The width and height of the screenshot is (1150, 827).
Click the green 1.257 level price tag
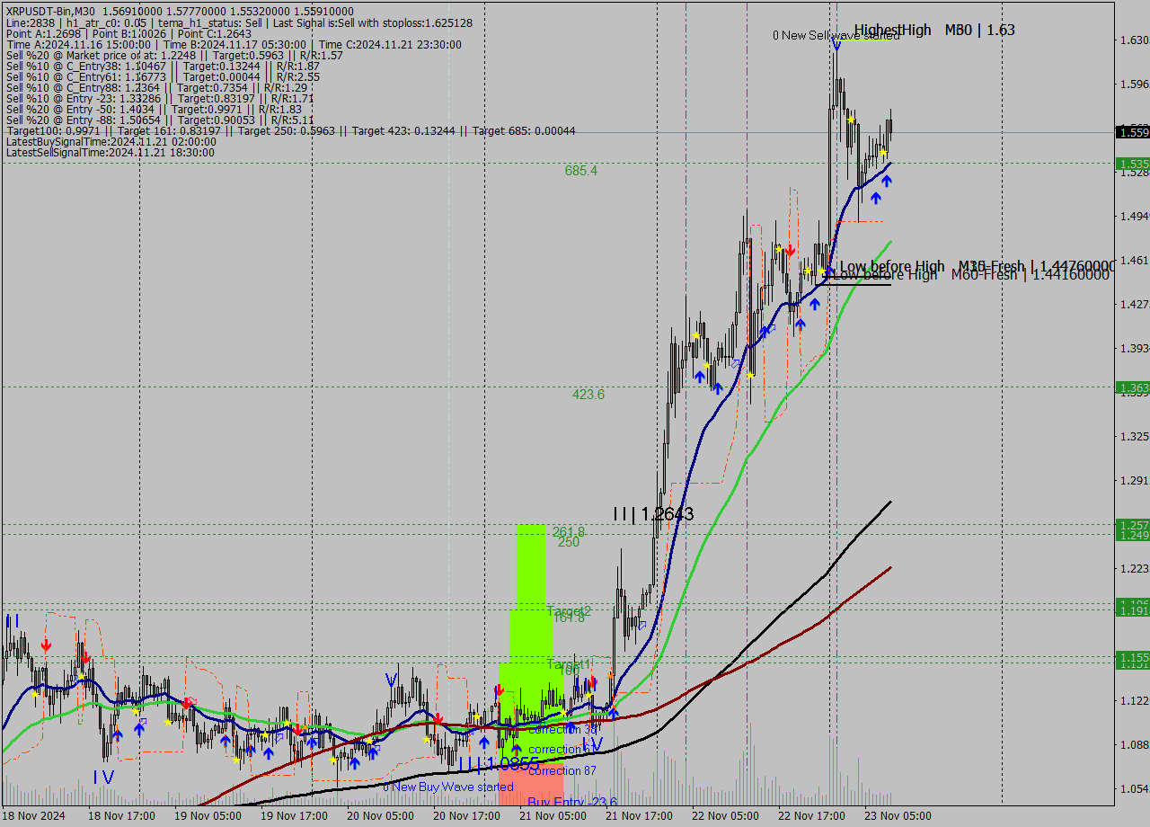[x=1133, y=524]
